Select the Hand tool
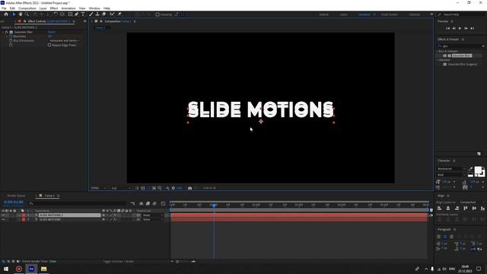 [21, 14]
